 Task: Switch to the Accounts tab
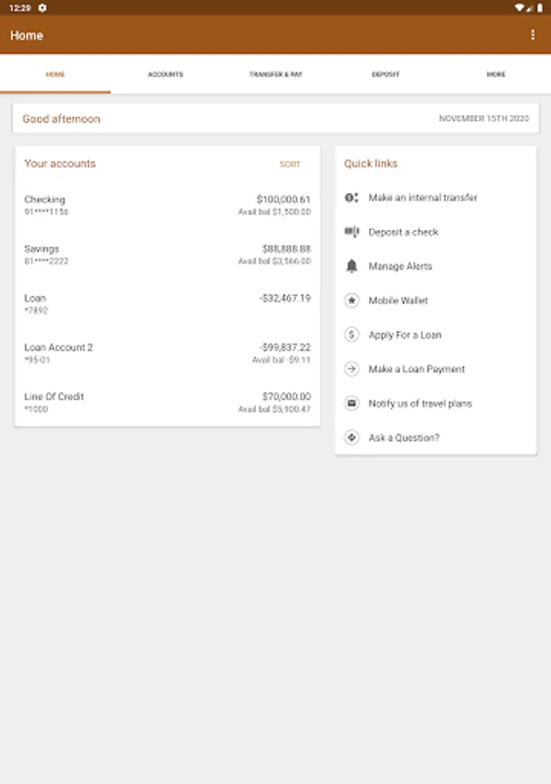165,75
